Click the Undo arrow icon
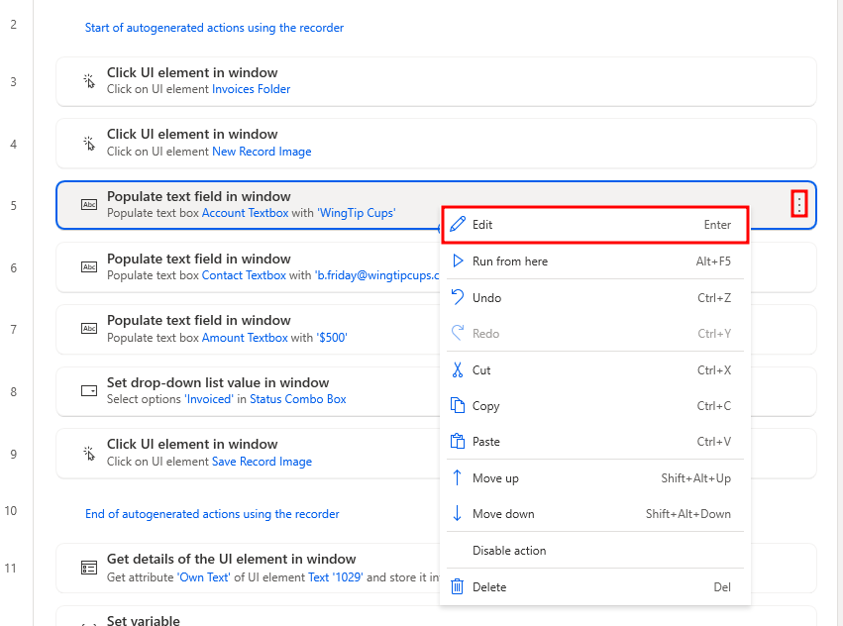The image size is (843, 626). [x=459, y=297]
